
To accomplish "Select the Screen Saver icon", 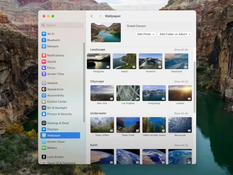I will click(x=44, y=142).
